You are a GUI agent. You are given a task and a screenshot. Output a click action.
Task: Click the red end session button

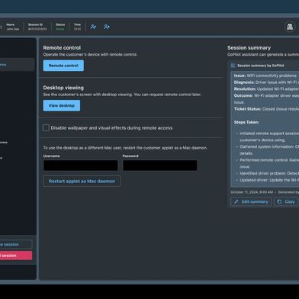[16, 256]
